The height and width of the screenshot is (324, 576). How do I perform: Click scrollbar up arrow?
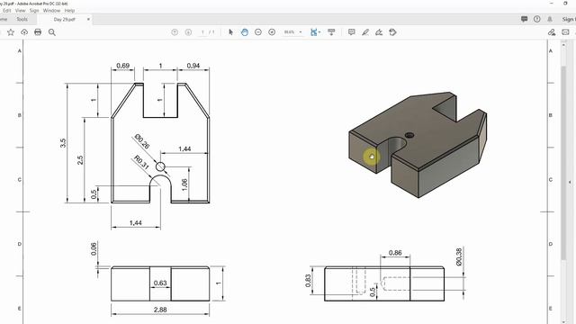(564, 45)
